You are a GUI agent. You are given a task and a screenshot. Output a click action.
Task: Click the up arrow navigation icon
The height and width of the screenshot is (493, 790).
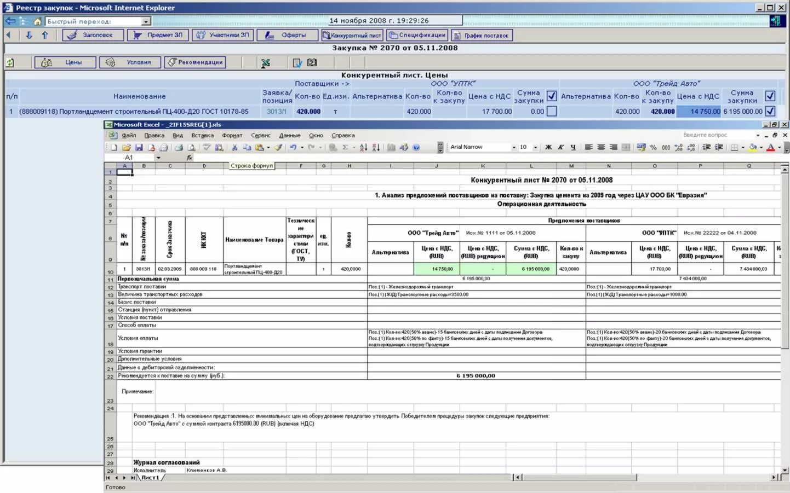click(45, 35)
